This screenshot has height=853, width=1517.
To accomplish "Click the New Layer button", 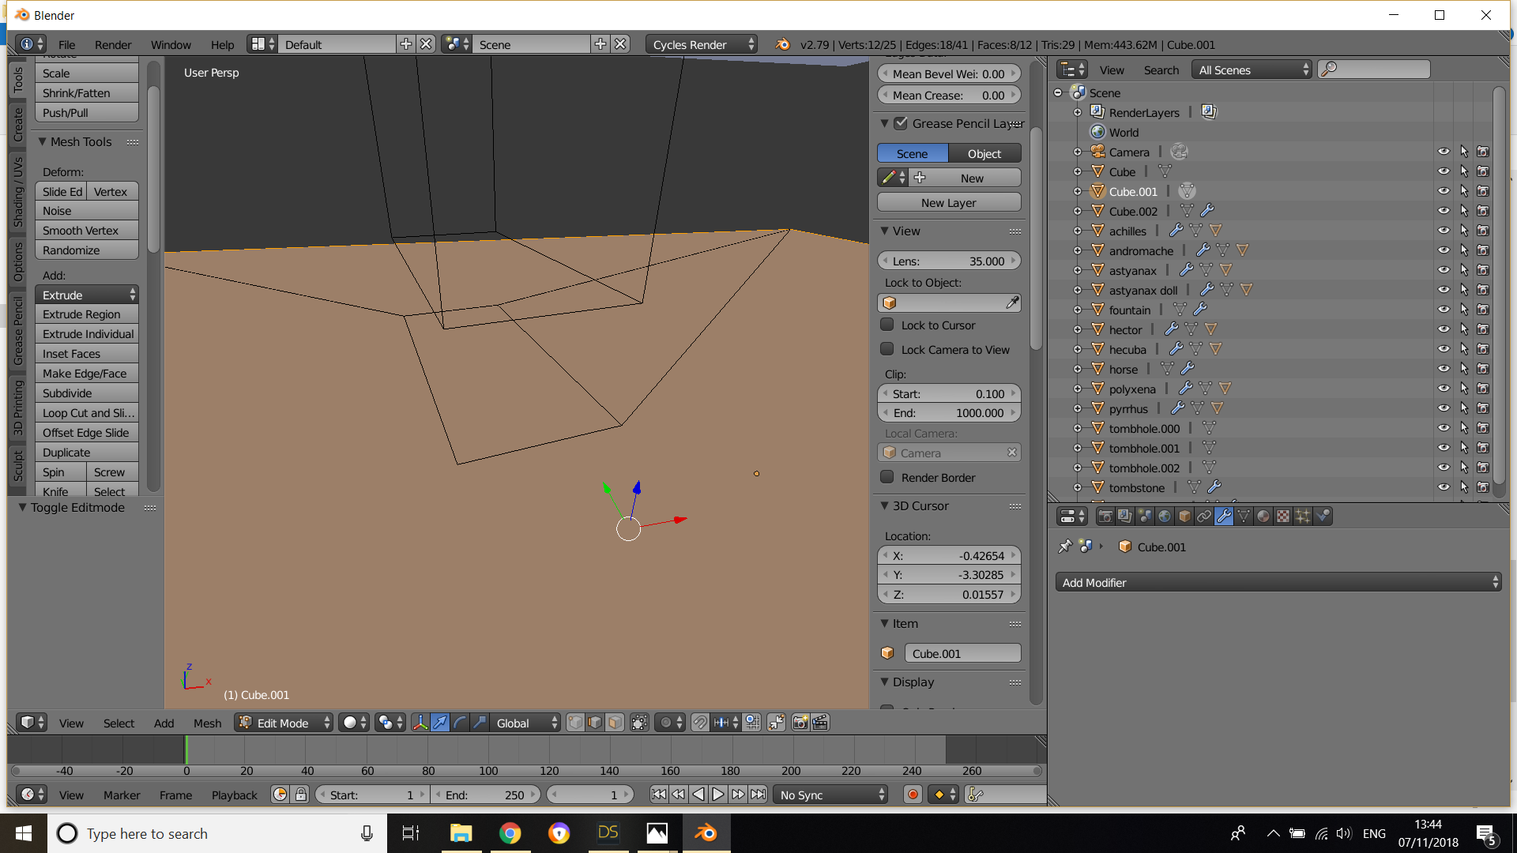I will coord(947,202).
